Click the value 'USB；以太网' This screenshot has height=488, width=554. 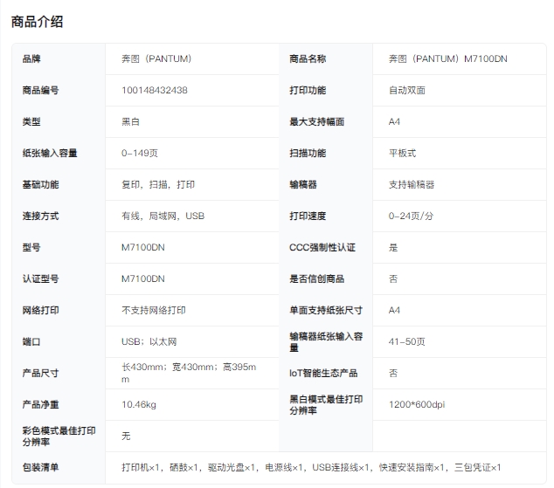coord(149,341)
